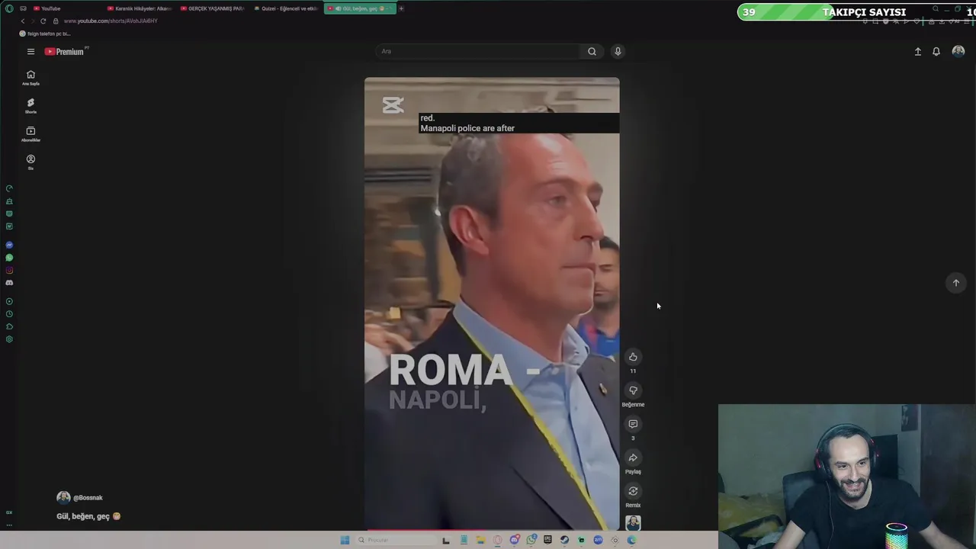This screenshot has height=549, width=976.
Task: Open YouTube notifications bell
Action: click(x=936, y=51)
